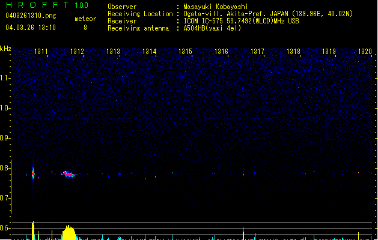Click the 1313 time marker

point(113,52)
